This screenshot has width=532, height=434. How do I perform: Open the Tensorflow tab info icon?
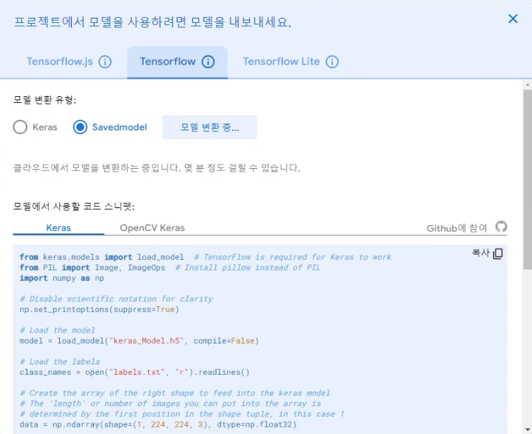coord(208,61)
